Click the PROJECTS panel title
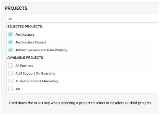Screen dimensions: 160x117 [x=16, y=8]
